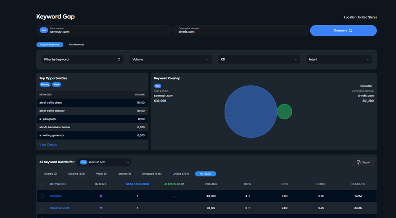The height and width of the screenshot is (218, 396).
Task: Click the 33.3K results value
Action: click(358, 208)
